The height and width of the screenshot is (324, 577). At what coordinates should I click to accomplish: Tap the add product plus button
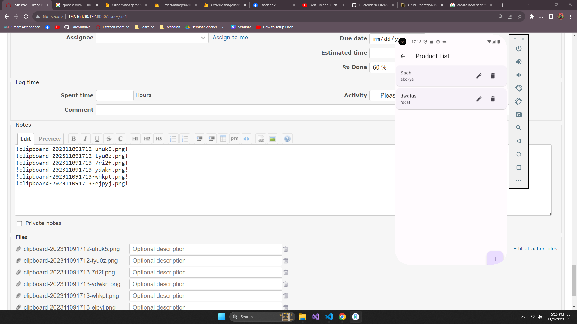(x=495, y=259)
